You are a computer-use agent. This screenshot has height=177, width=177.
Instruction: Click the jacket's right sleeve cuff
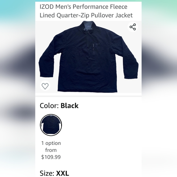(131, 76)
